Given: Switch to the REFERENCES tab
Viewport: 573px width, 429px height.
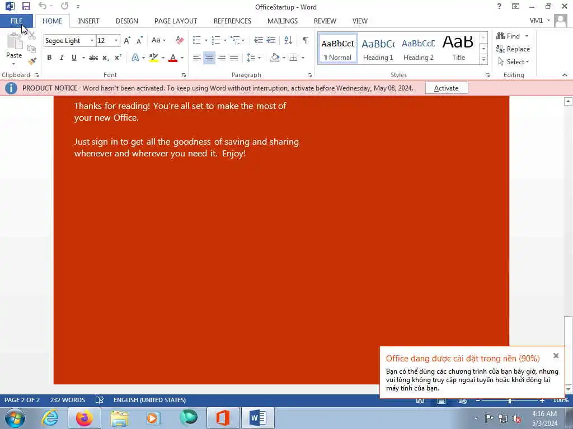Looking at the screenshot, I should (232, 21).
